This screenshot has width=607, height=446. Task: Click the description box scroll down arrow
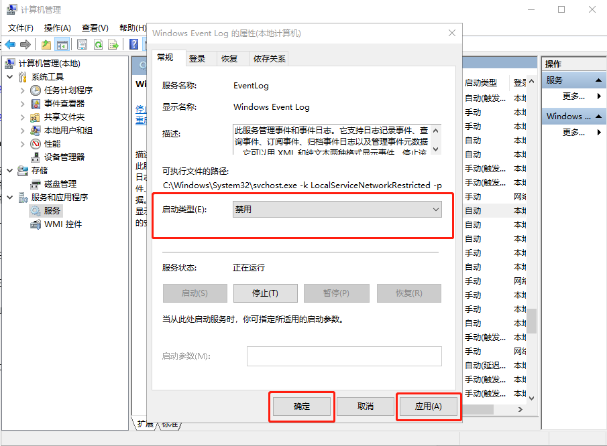436,150
